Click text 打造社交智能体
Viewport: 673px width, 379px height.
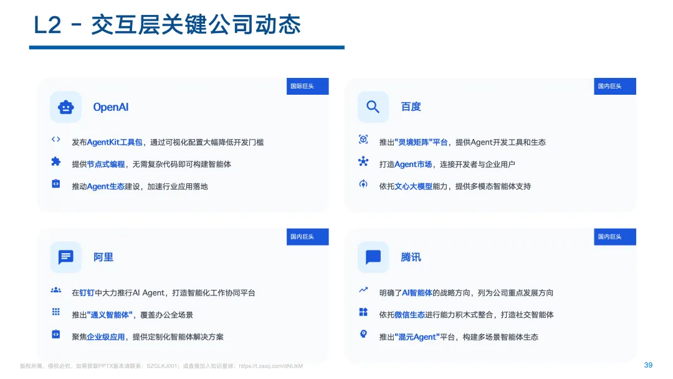click(527, 315)
